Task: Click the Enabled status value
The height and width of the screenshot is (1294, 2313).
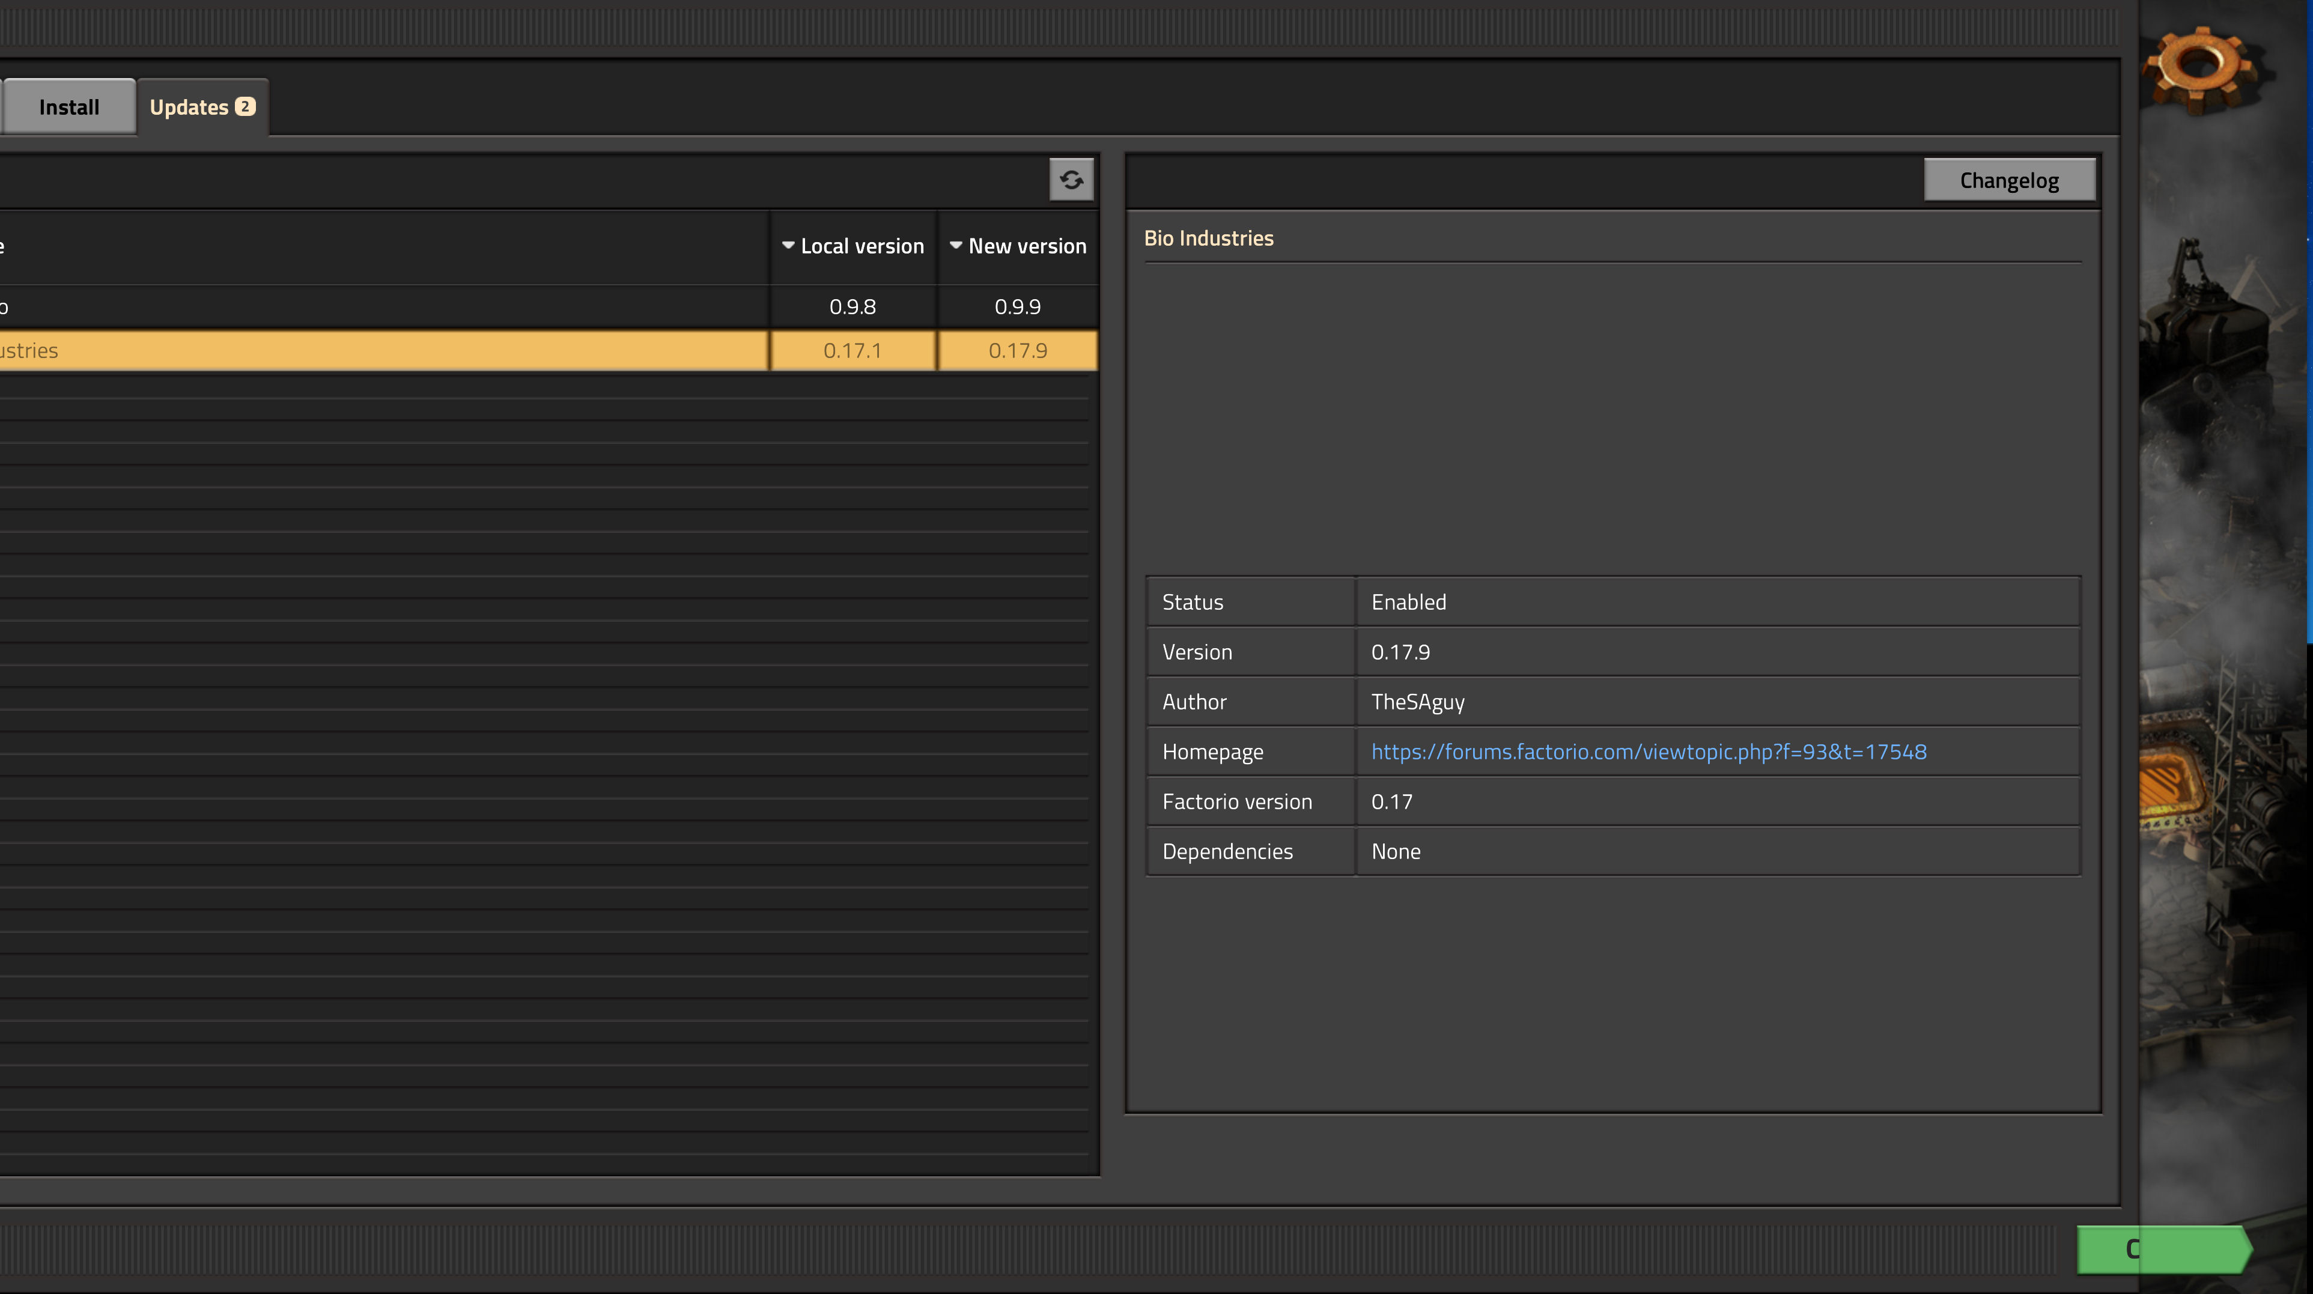Action: pyautogui.click(x=1409, y=603)
